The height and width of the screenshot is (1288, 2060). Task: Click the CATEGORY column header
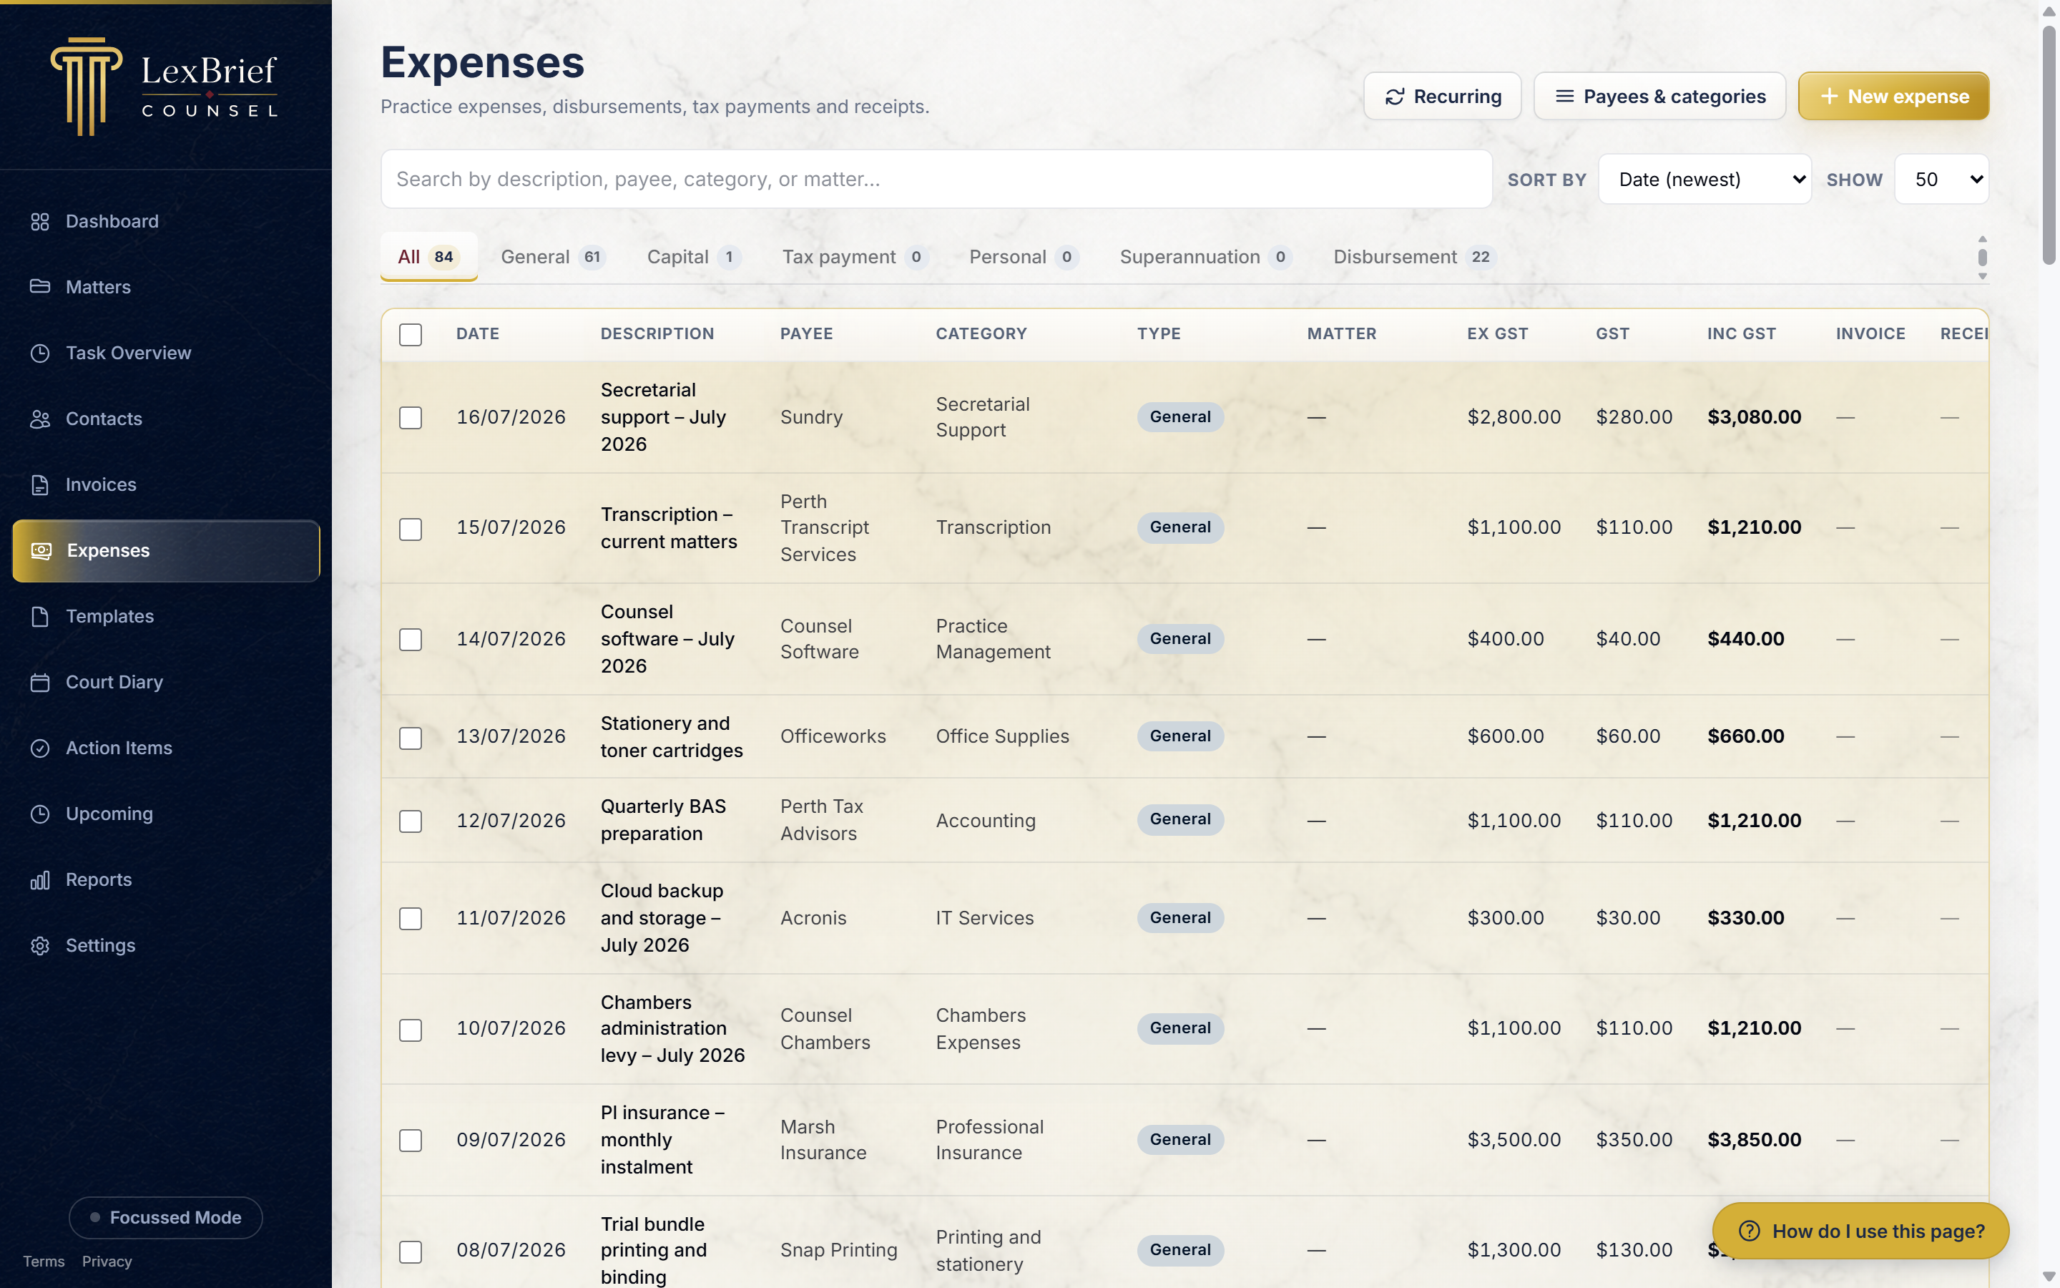tap(981, 334)
